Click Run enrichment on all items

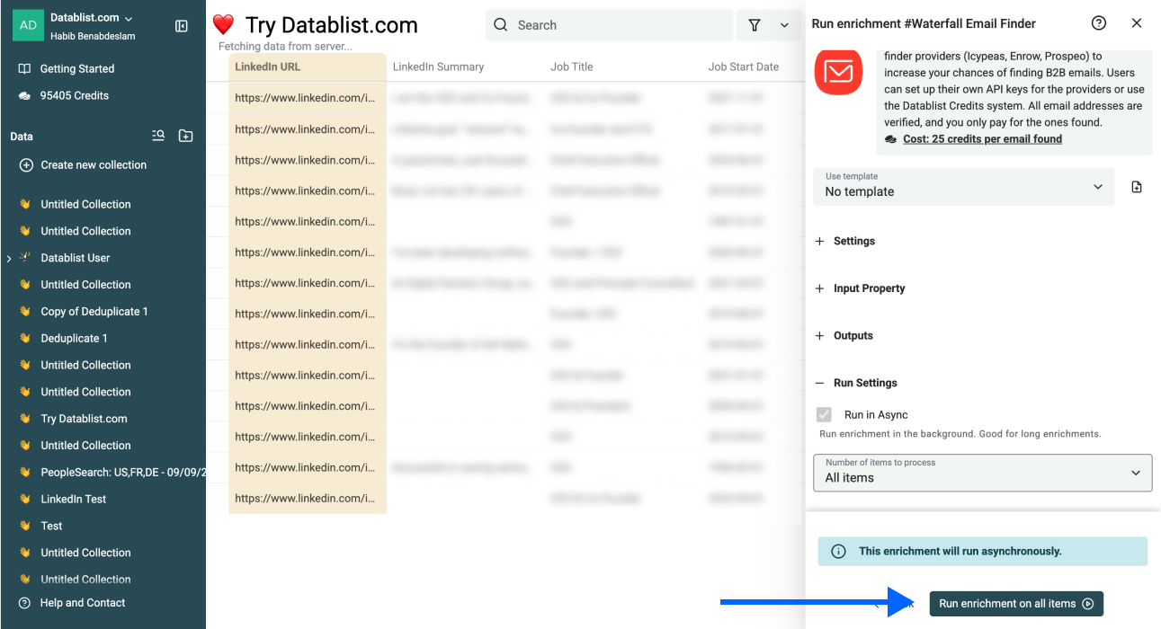point(1015,604)
